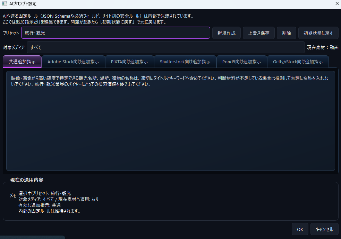Screen dimensions: 341x239
Task: Click the AIプロンプト設定 window icon
Action: [4, 3]
